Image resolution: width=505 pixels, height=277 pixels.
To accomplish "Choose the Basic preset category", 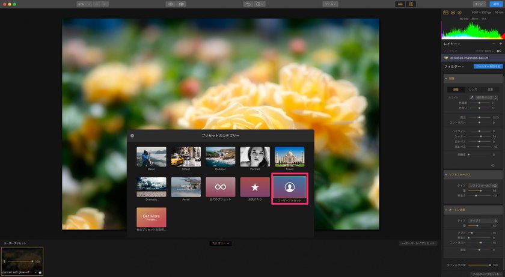I will click(x=151, y=157).
